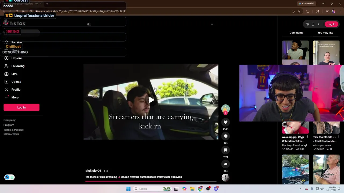The height and width of the screenshot is (193, 344).
Task: Open the spinning sound disc icon
Action: (x=225, y=177)
